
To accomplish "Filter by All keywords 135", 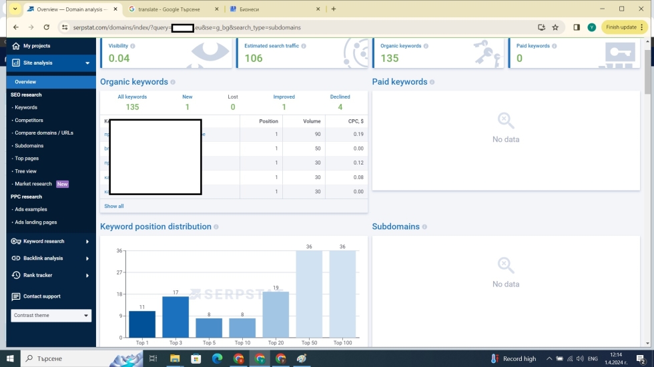I will 132,103.
